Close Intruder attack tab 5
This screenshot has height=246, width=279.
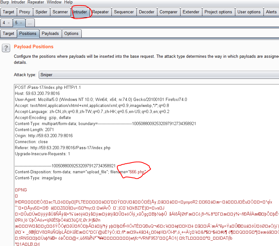tap(21, 23)
